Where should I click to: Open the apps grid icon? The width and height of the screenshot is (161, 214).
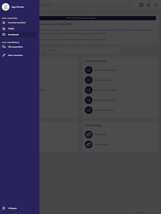pyautogui.click(x=141, y=5)
